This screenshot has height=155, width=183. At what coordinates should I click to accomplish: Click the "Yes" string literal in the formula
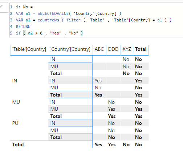tap(56, 33)
